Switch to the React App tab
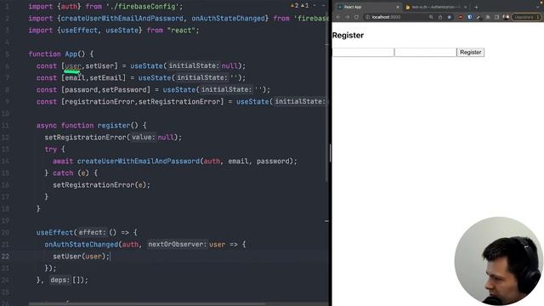Screen dimensions: 544x306 click(368, 7)
